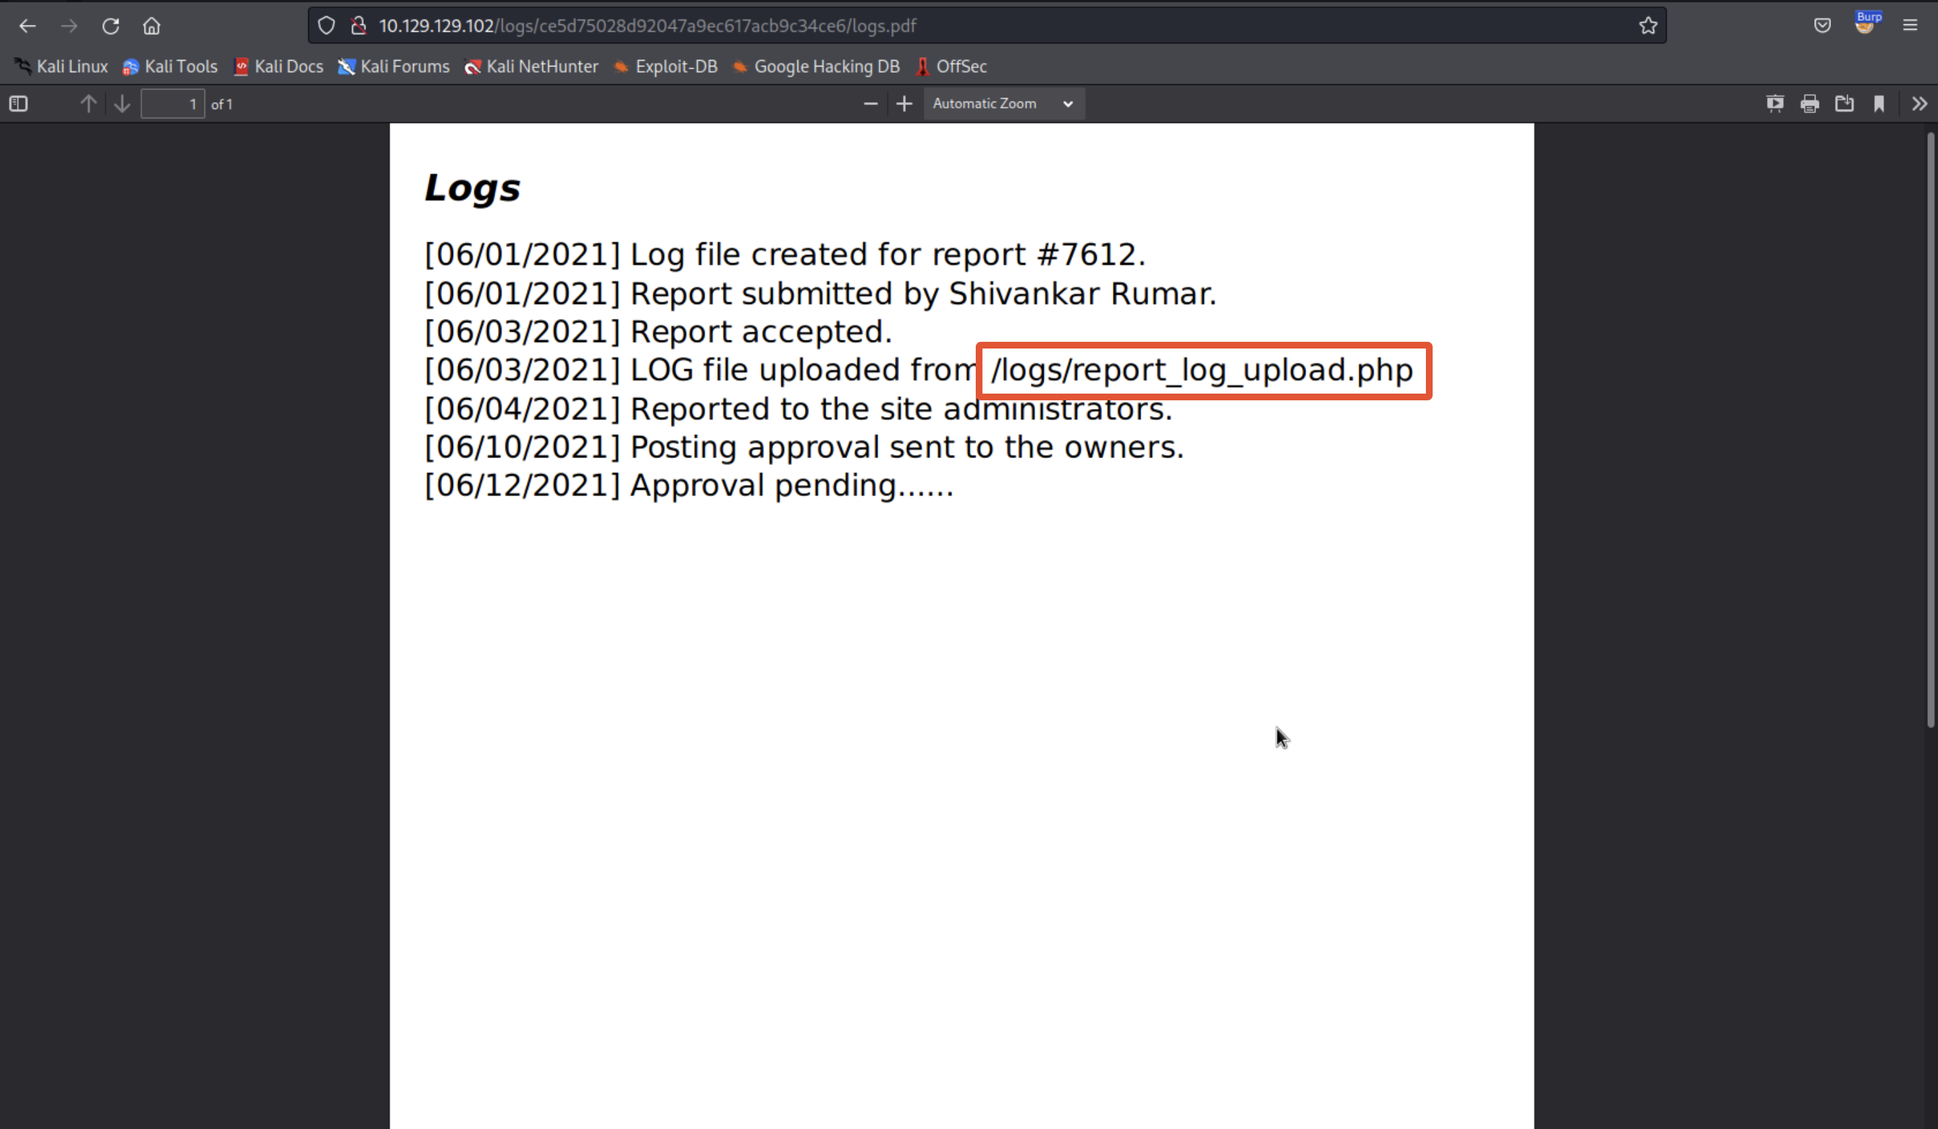Open the Firefox application menu
The width and height of the screenshot is (1938, 1129).
pos(1910,26)
